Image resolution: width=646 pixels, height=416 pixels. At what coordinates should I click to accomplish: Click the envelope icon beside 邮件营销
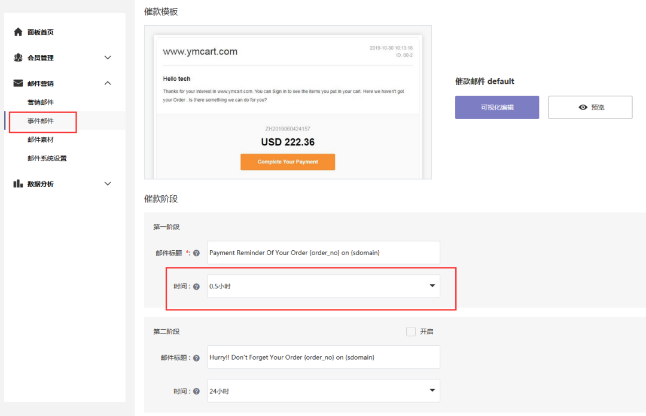[18, 83]
